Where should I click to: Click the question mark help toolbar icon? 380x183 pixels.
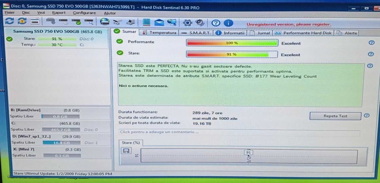pyautogui.click(x=215, y=23)
